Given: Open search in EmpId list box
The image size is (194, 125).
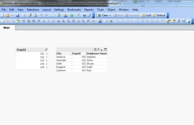Looking at the screenshot, I should point(46,49).
